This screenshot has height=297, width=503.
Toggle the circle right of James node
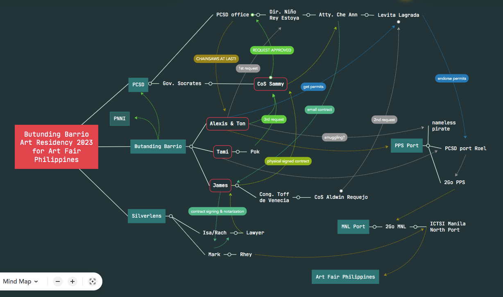[x=237, y=185]
